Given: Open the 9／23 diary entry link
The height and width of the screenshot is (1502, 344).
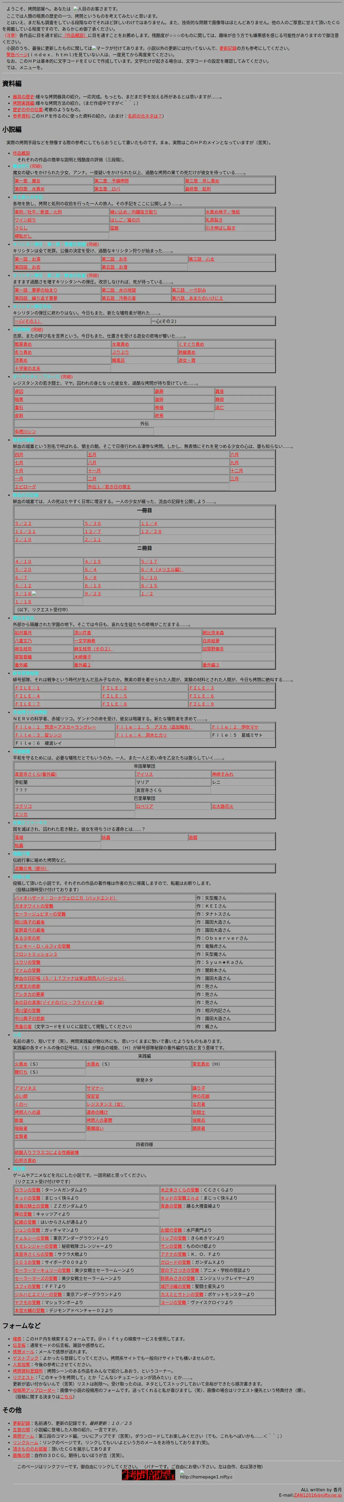Looking at the screenshot, I should tap(93, 594).
